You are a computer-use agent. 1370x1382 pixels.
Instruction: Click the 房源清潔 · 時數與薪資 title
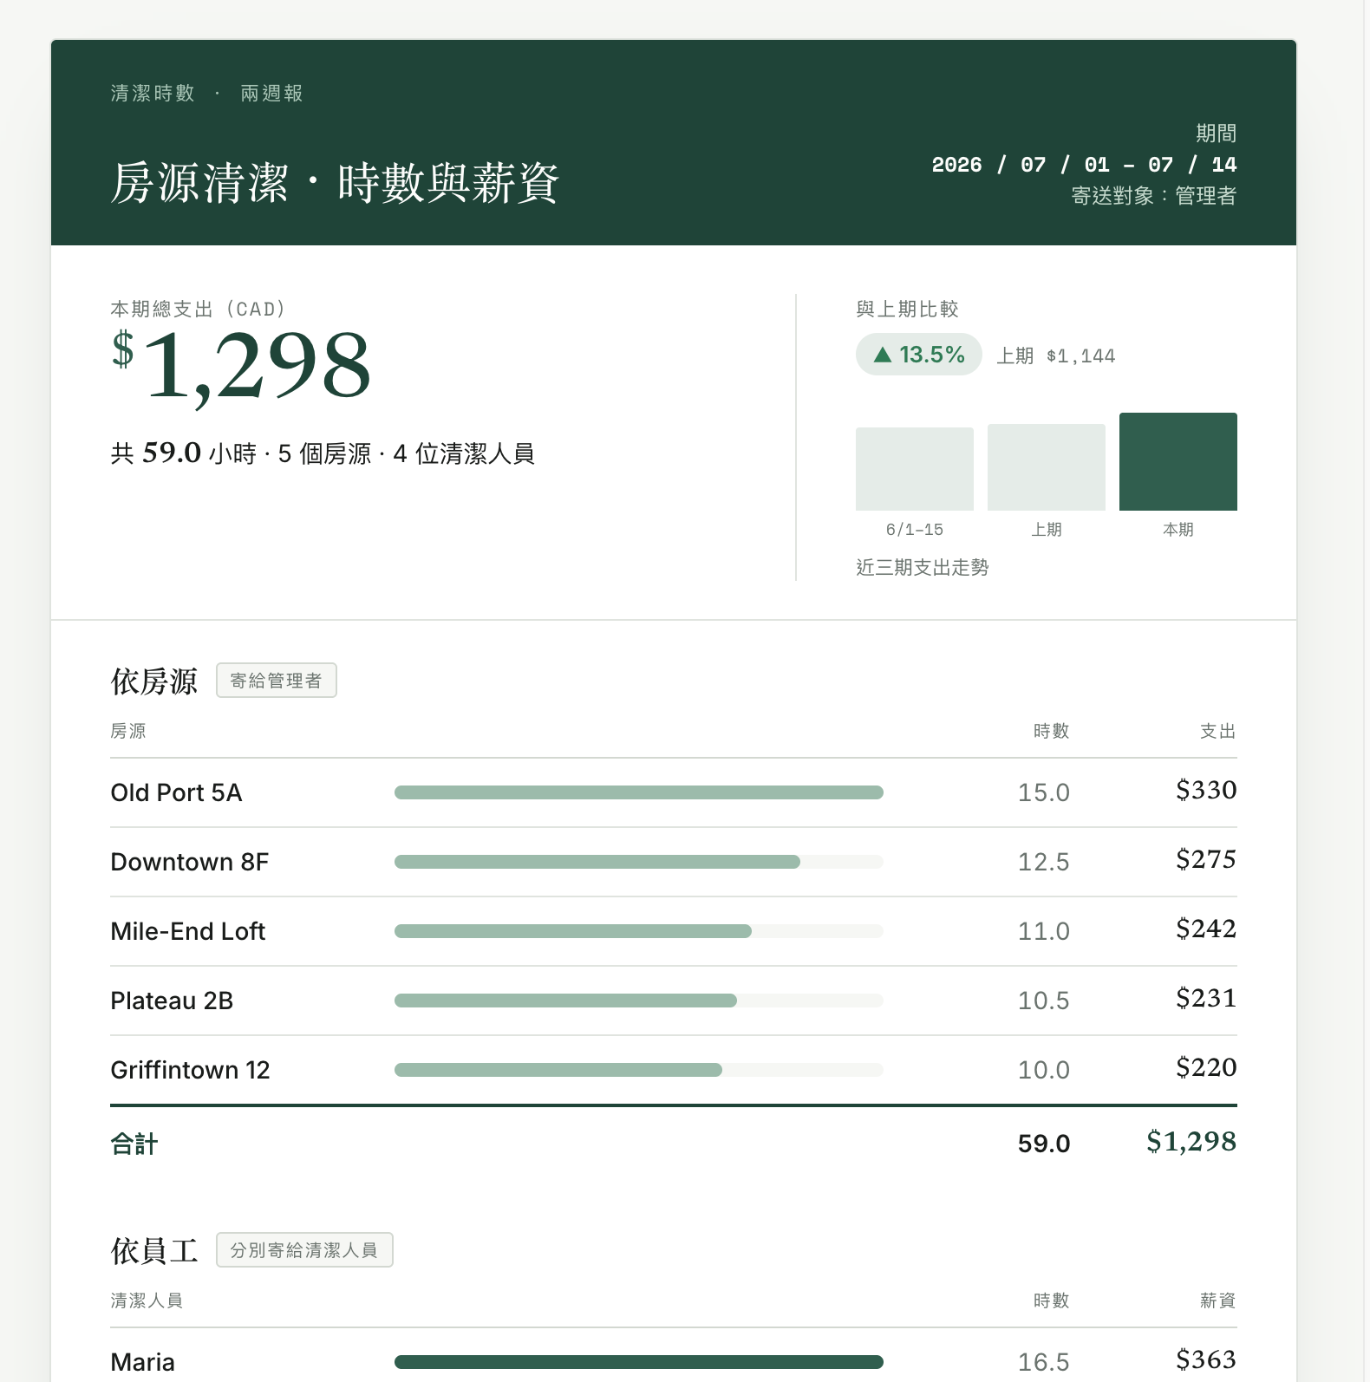pos(335,183)
